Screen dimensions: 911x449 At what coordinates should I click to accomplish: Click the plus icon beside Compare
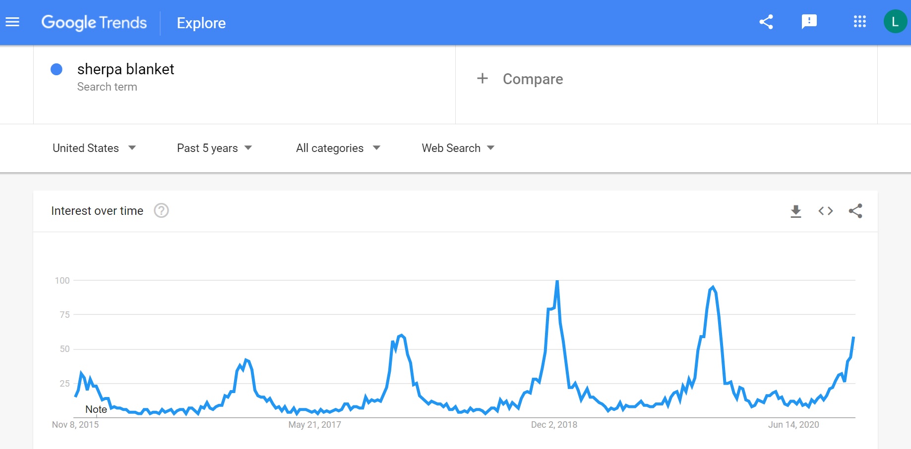click(483, 78)
